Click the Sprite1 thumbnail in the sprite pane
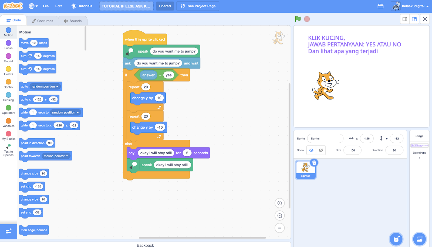The image size is (432, 247). (x=305, y=169)
